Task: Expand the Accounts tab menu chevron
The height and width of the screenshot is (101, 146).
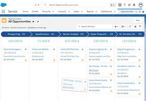Action: 54,12
